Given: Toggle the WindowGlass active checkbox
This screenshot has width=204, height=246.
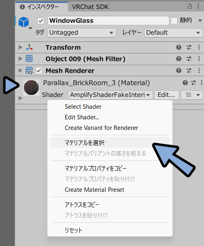Looking at the screenshot, I should (41, 21).
